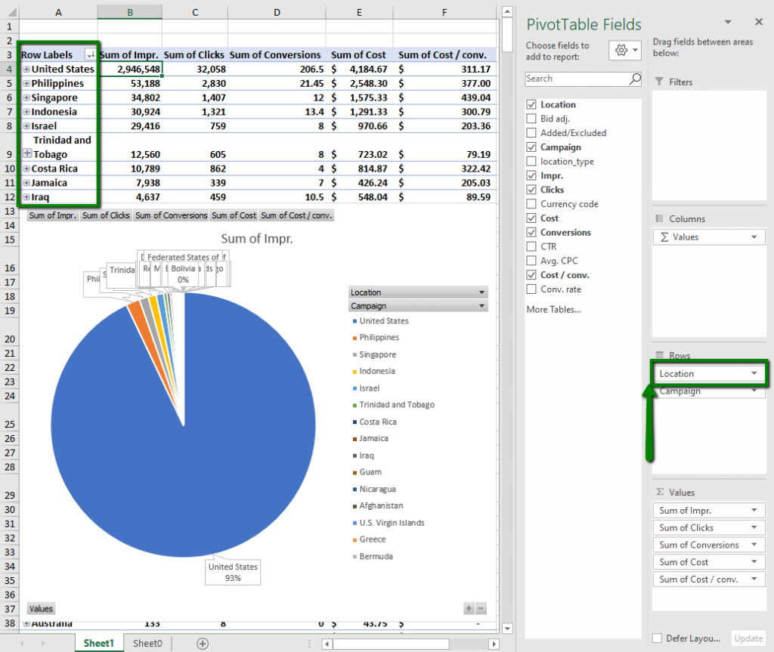Click the New Sheet plus icon

[202, 643]
